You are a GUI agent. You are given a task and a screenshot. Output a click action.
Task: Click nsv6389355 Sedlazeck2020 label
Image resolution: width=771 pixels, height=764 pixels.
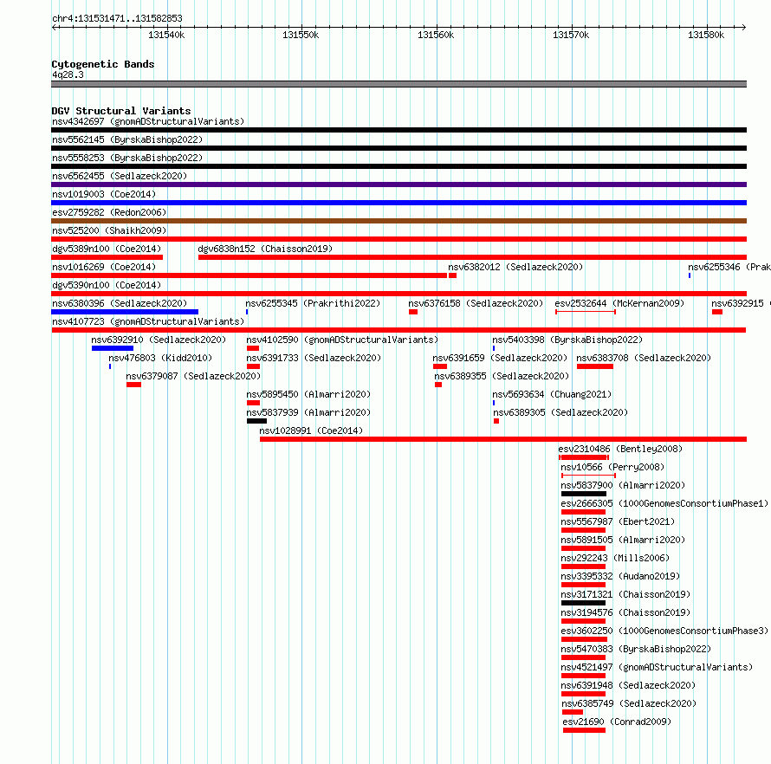pyautogui.click(x=502, y=376)
